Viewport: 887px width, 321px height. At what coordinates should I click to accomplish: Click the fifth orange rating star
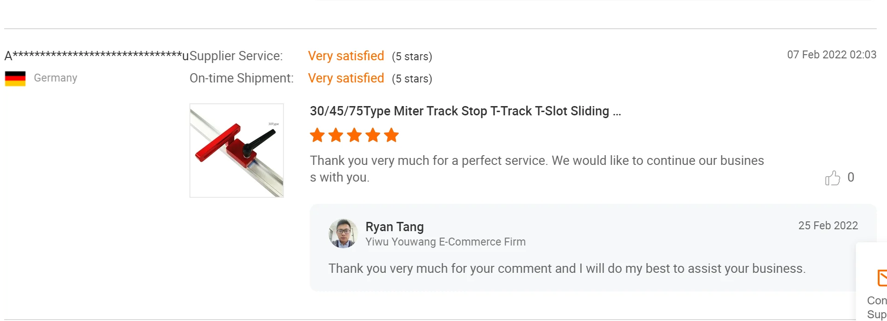391,135
